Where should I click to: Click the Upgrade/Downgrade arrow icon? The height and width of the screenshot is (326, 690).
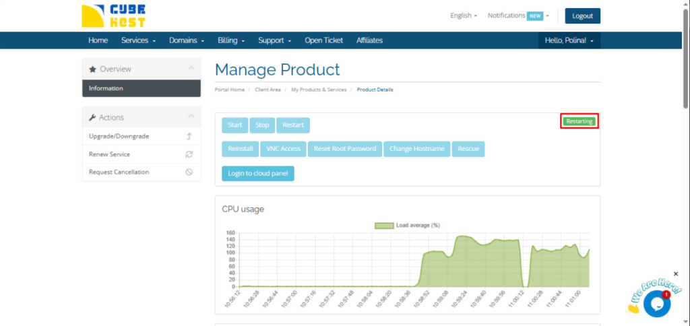point(189,136)
